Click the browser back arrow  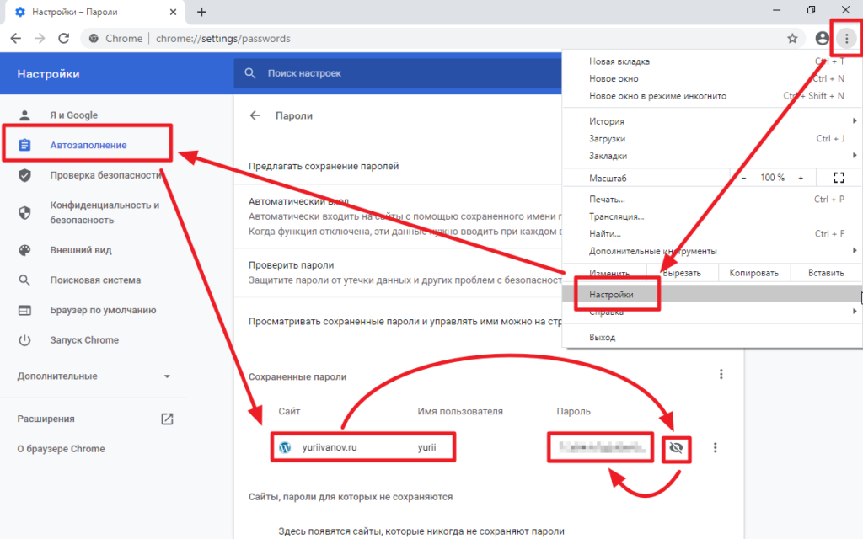(x=16, y=39)
